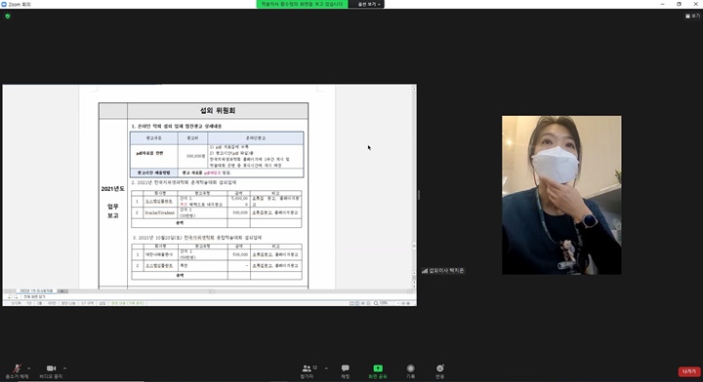Viewport: 703px width, 382px height.
Task: Expand video options arrow beside camera
Action: click(65, 368)
